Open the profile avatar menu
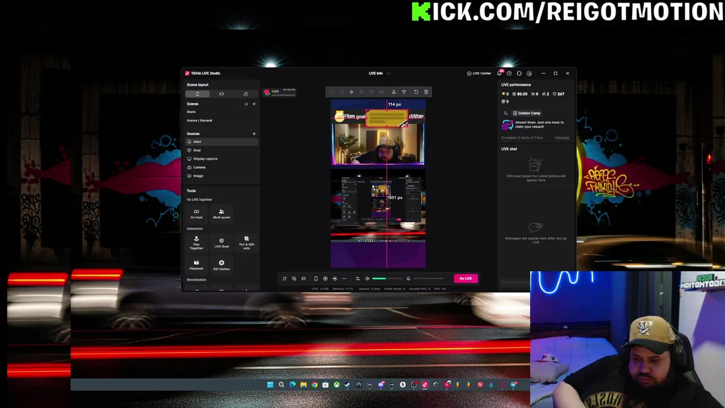Screen dimensions: 725x408 (x=529, y=73)
